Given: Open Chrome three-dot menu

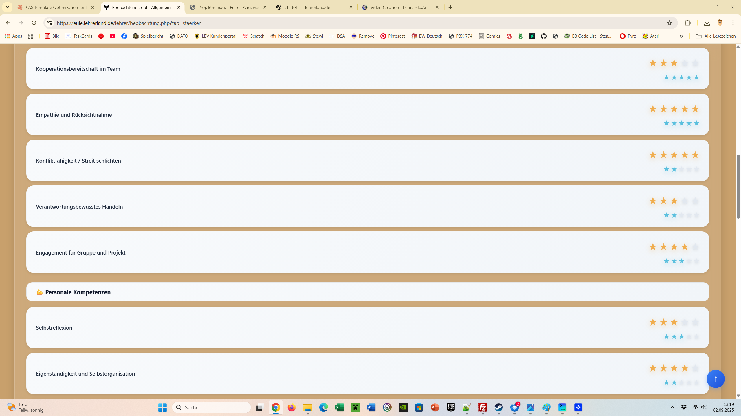Looking at the screenshot, I should click(x=733, y=23).
